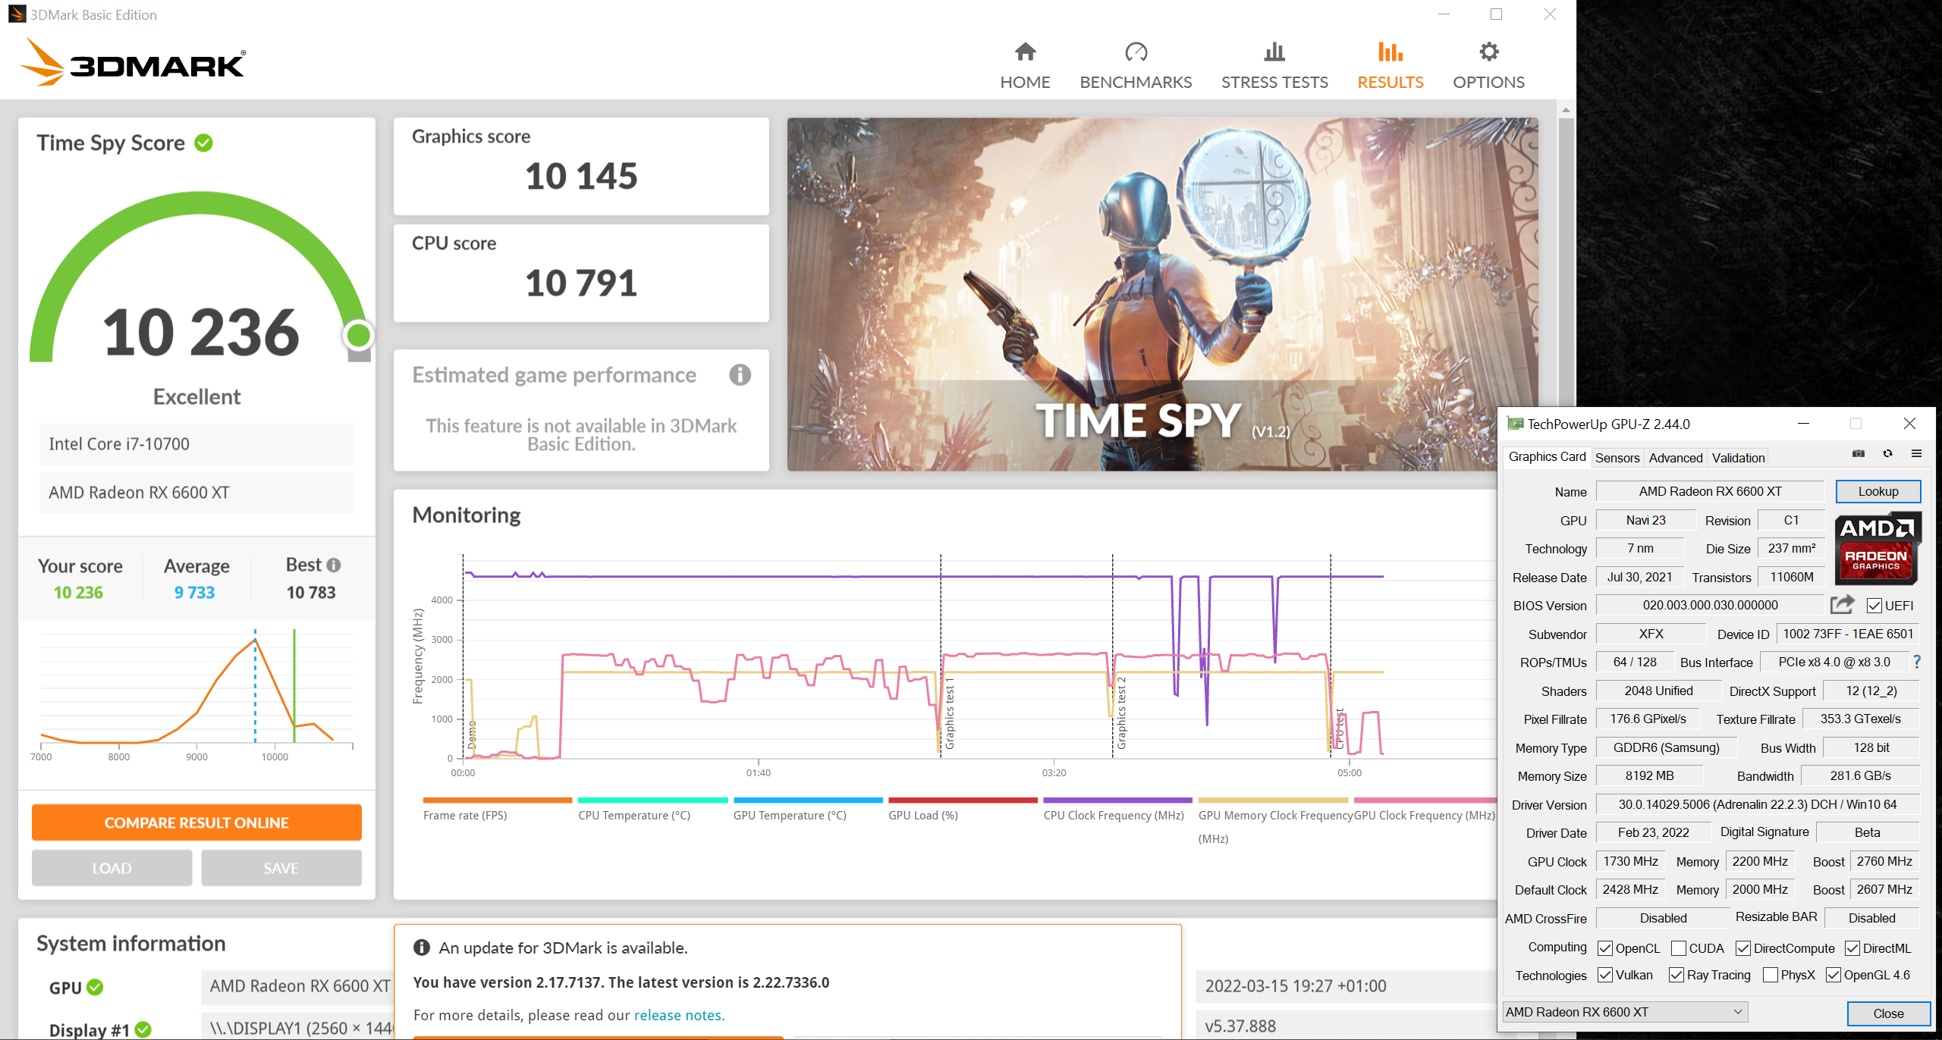The height and width of the screenshot is (1040, 1942).
Task: Switch to GPU-Z Sensors tab
Action: click(x=1617, y=458)
